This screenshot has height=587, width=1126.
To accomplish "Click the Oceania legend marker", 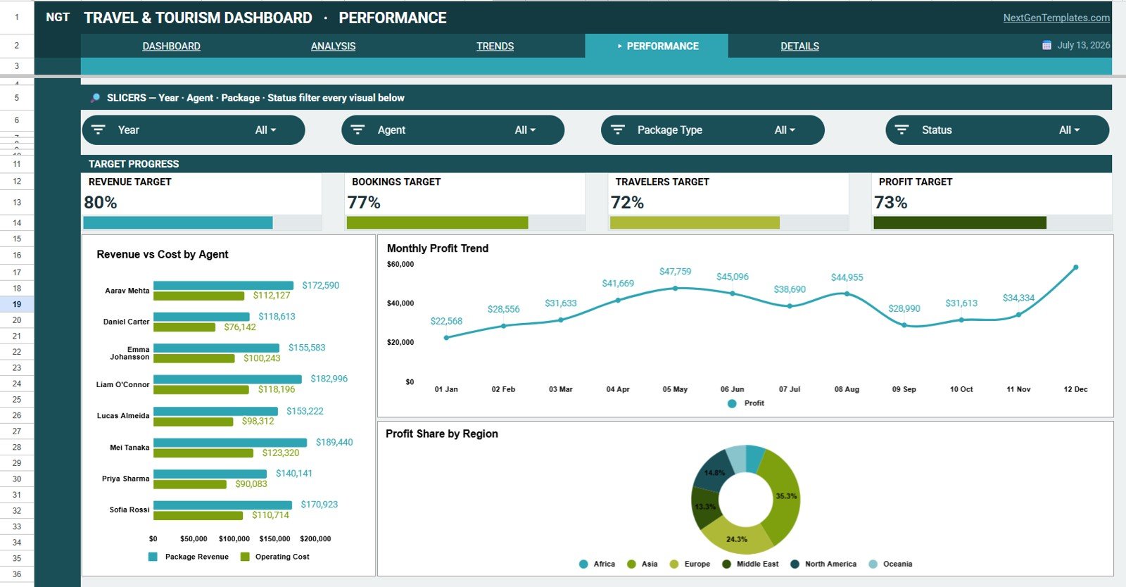I will tap(873, 564).
